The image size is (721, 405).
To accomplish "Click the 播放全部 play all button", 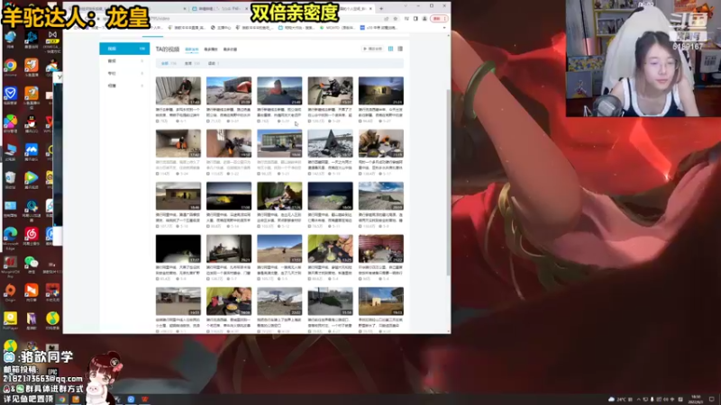I will 373,49.
